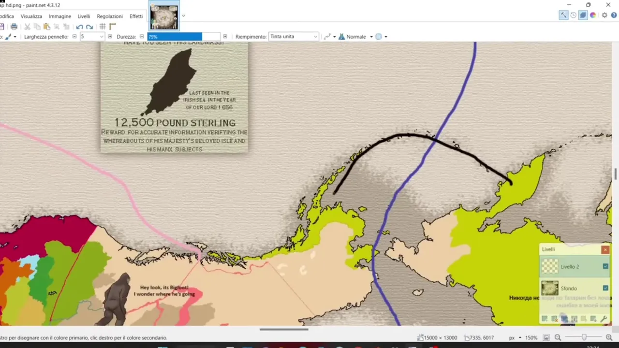Open the Immagine menu
This screenshot has height=348, width=619.
point(60,16)
